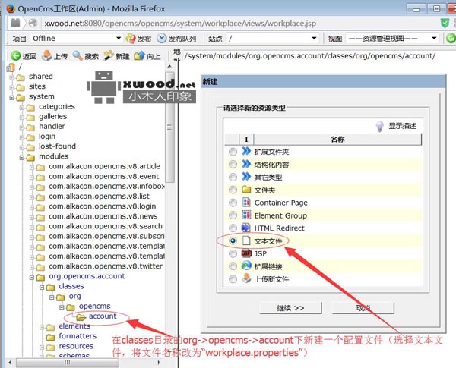The width and height of the screenshot is (456, 368).
Task: Select the HTML Redirect radio button
Action: pyautogui.click(x=233, y=228)
